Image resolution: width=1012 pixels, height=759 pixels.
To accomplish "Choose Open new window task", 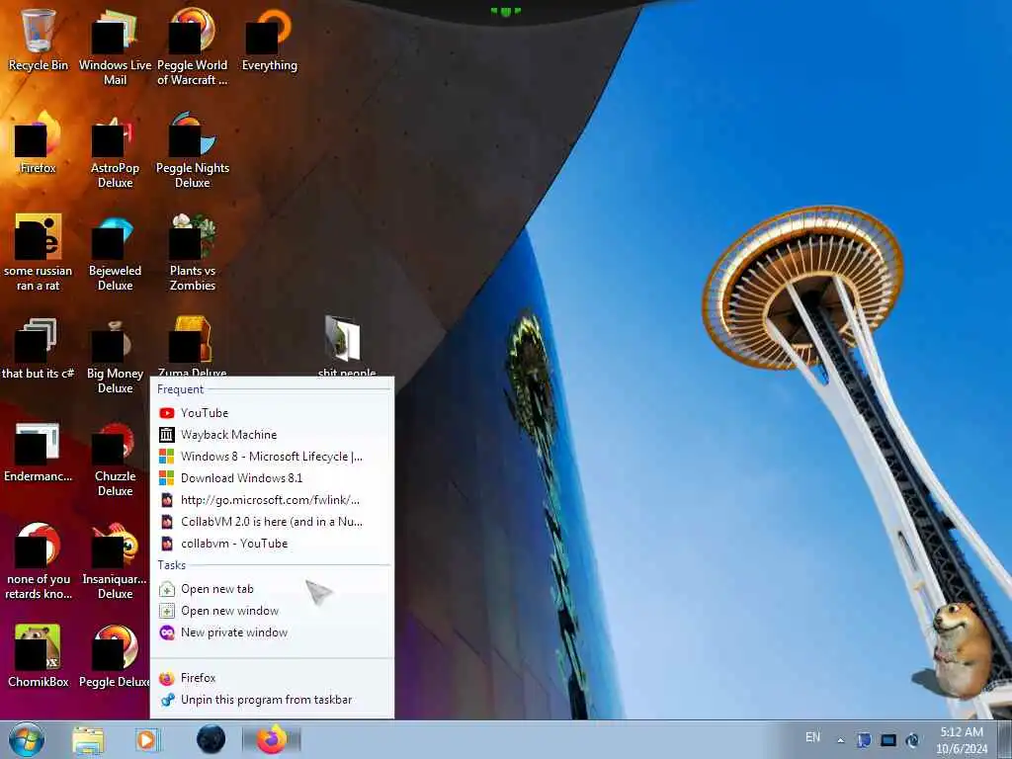I will tap(272, 611).
